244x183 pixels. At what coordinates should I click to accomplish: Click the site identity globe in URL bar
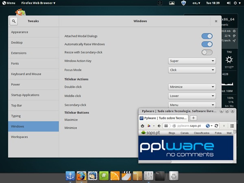(x=174, y=126)
